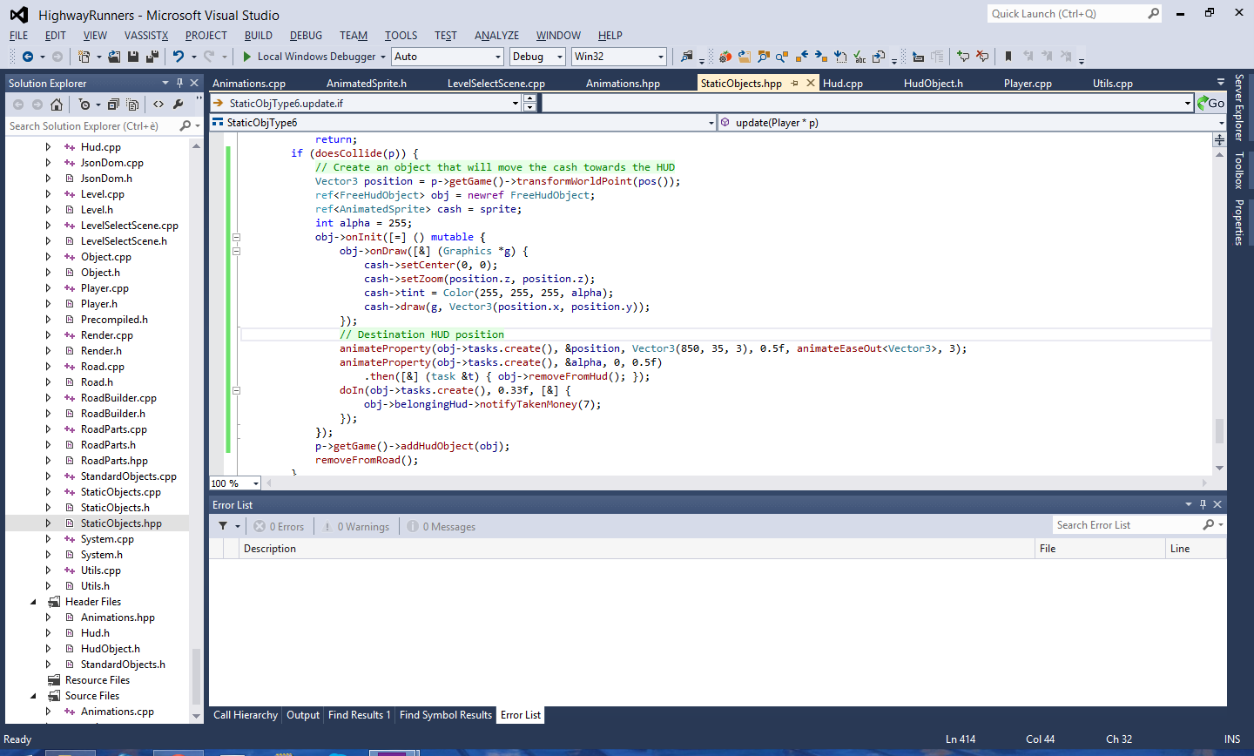Switch to the Hud.cpp editor tab
Screen dimensions: 1254x756
(842, 84)
